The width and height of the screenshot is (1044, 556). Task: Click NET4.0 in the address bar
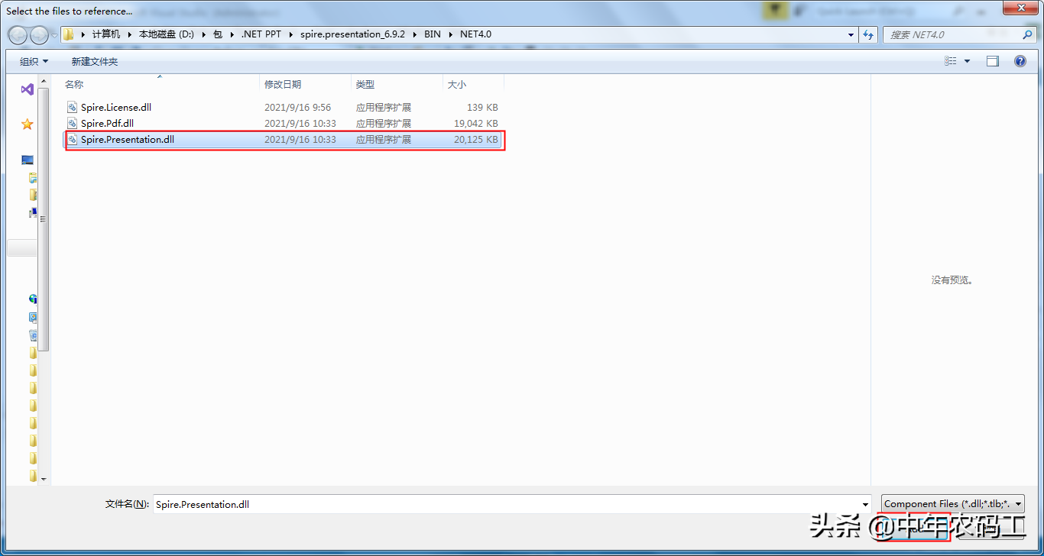click(475, 34)
